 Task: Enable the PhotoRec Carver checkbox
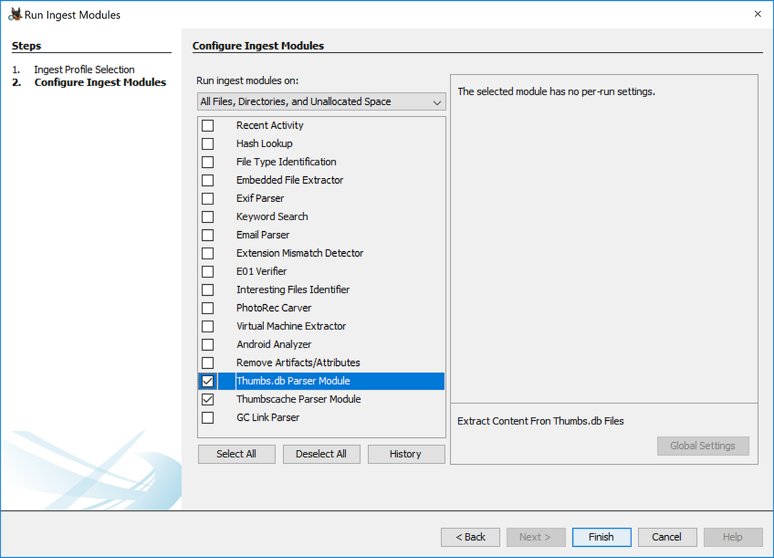(x=208, y=308)
